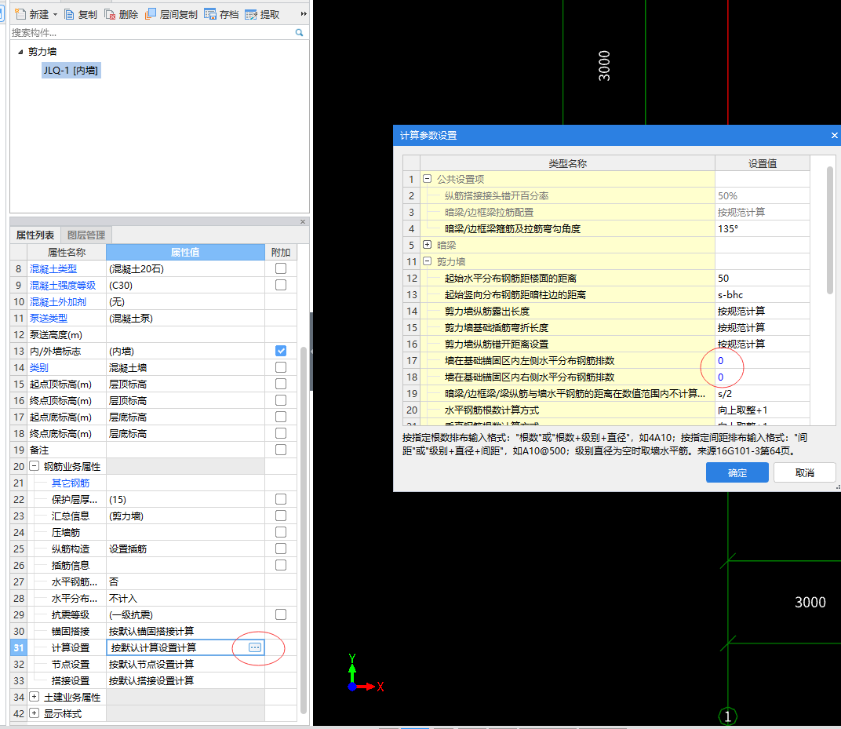Click the 新建 new component icon
This screenshot has height=729, width=841.
tap(20, 14)
